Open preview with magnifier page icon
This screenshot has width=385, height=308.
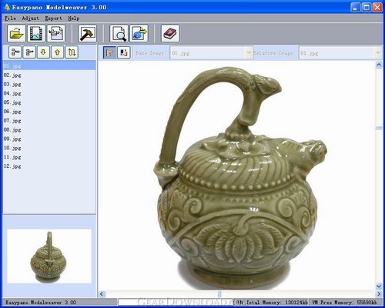tap(119, 33)
